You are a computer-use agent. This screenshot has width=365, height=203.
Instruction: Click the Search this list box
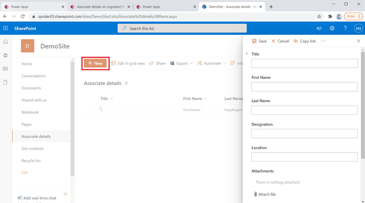click(182, 28)
